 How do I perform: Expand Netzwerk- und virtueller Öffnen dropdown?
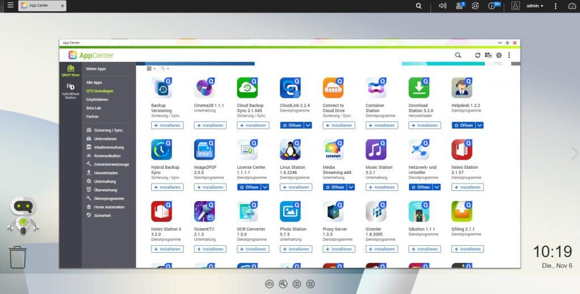pos(437,187)
